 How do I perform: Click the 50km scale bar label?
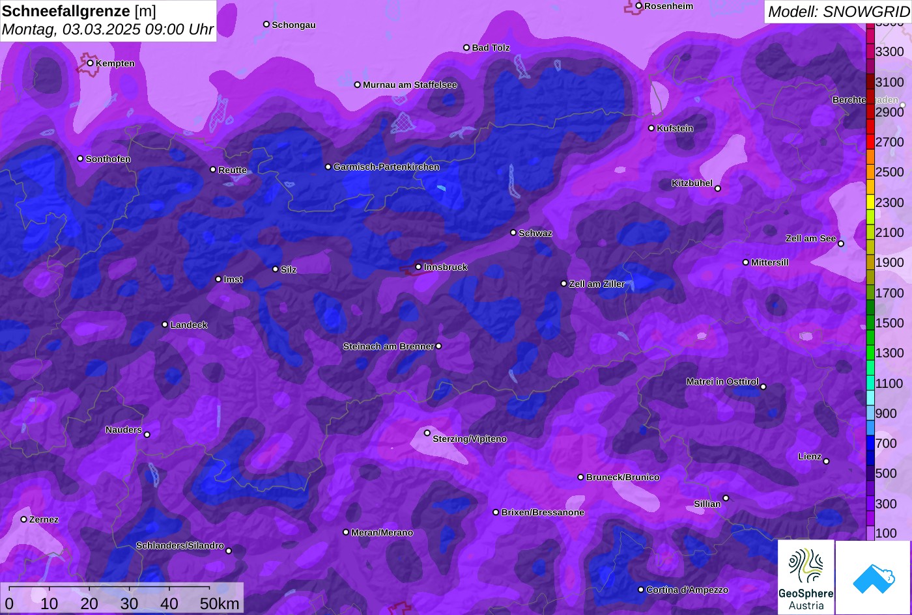(x=220, y=603)
